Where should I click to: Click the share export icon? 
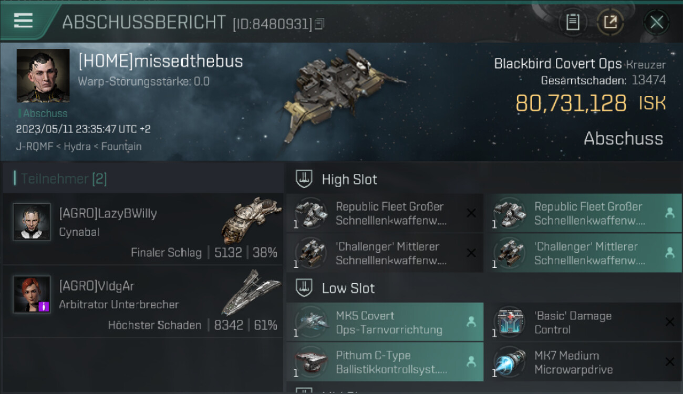[x=610, y=23]
